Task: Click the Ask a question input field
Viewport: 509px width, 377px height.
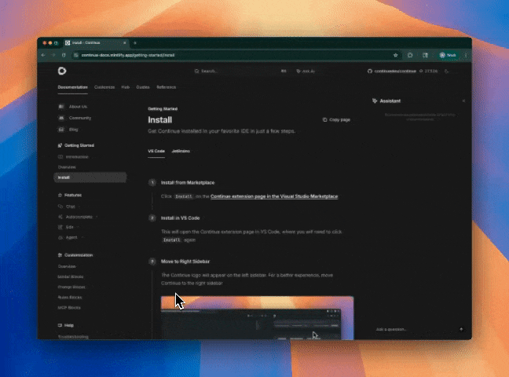Action: pos(414,329)
